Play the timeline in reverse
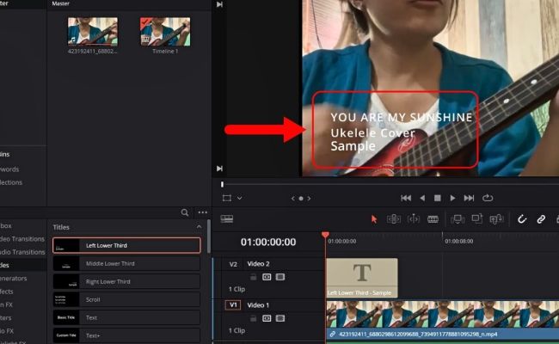 (x=422, y=198)
